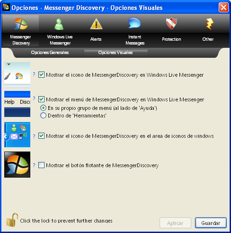Click the help question mark beside floating button option
This screenshot has height=233, width=231.
point(34,165)
